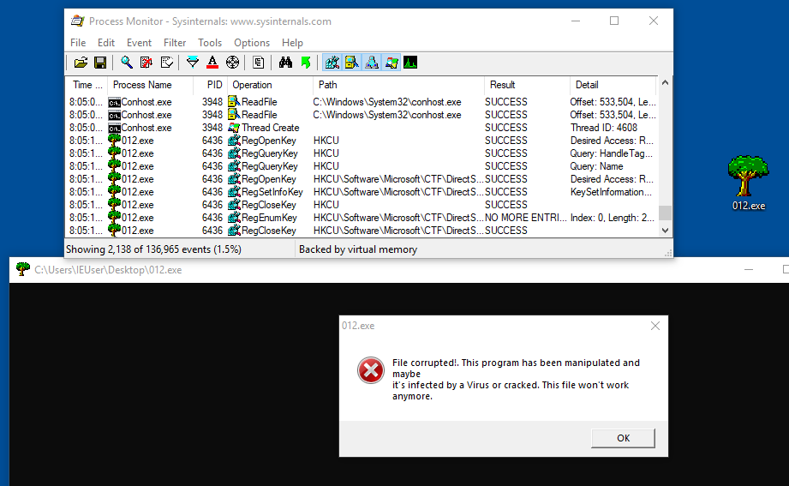Toggle Show File System Activity button
789x486 pixels.
352,63
